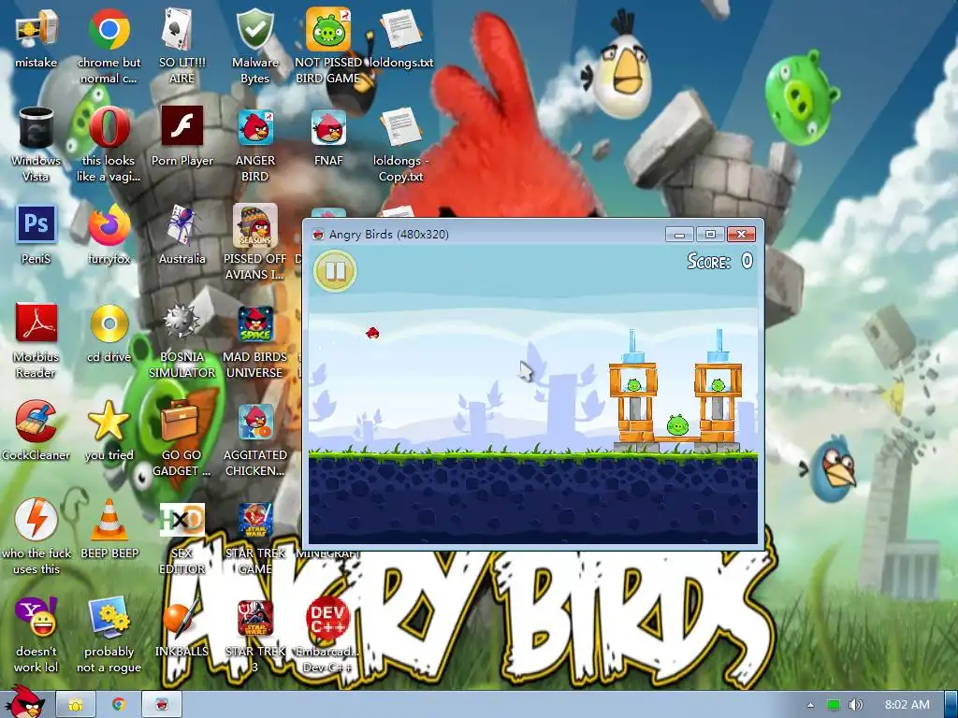Click the large green pig between towers

[677, 424]
